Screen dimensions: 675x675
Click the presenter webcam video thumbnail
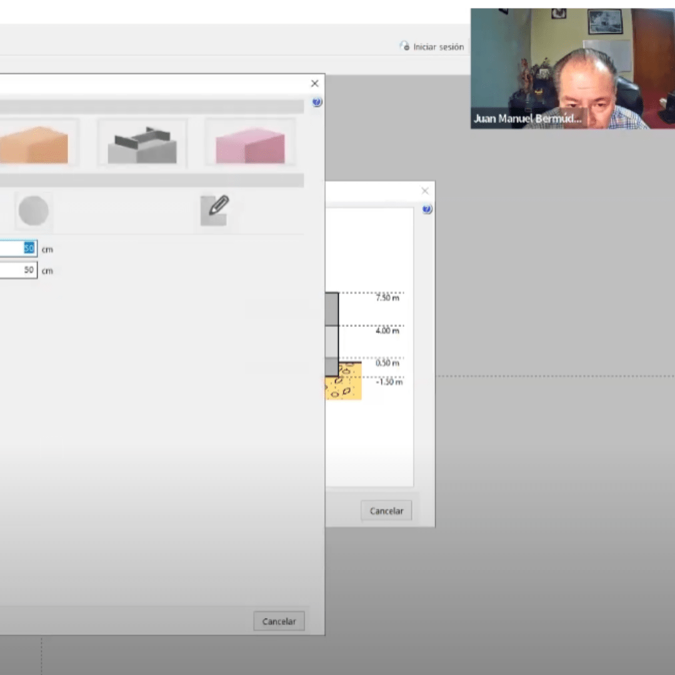(572, 69)
